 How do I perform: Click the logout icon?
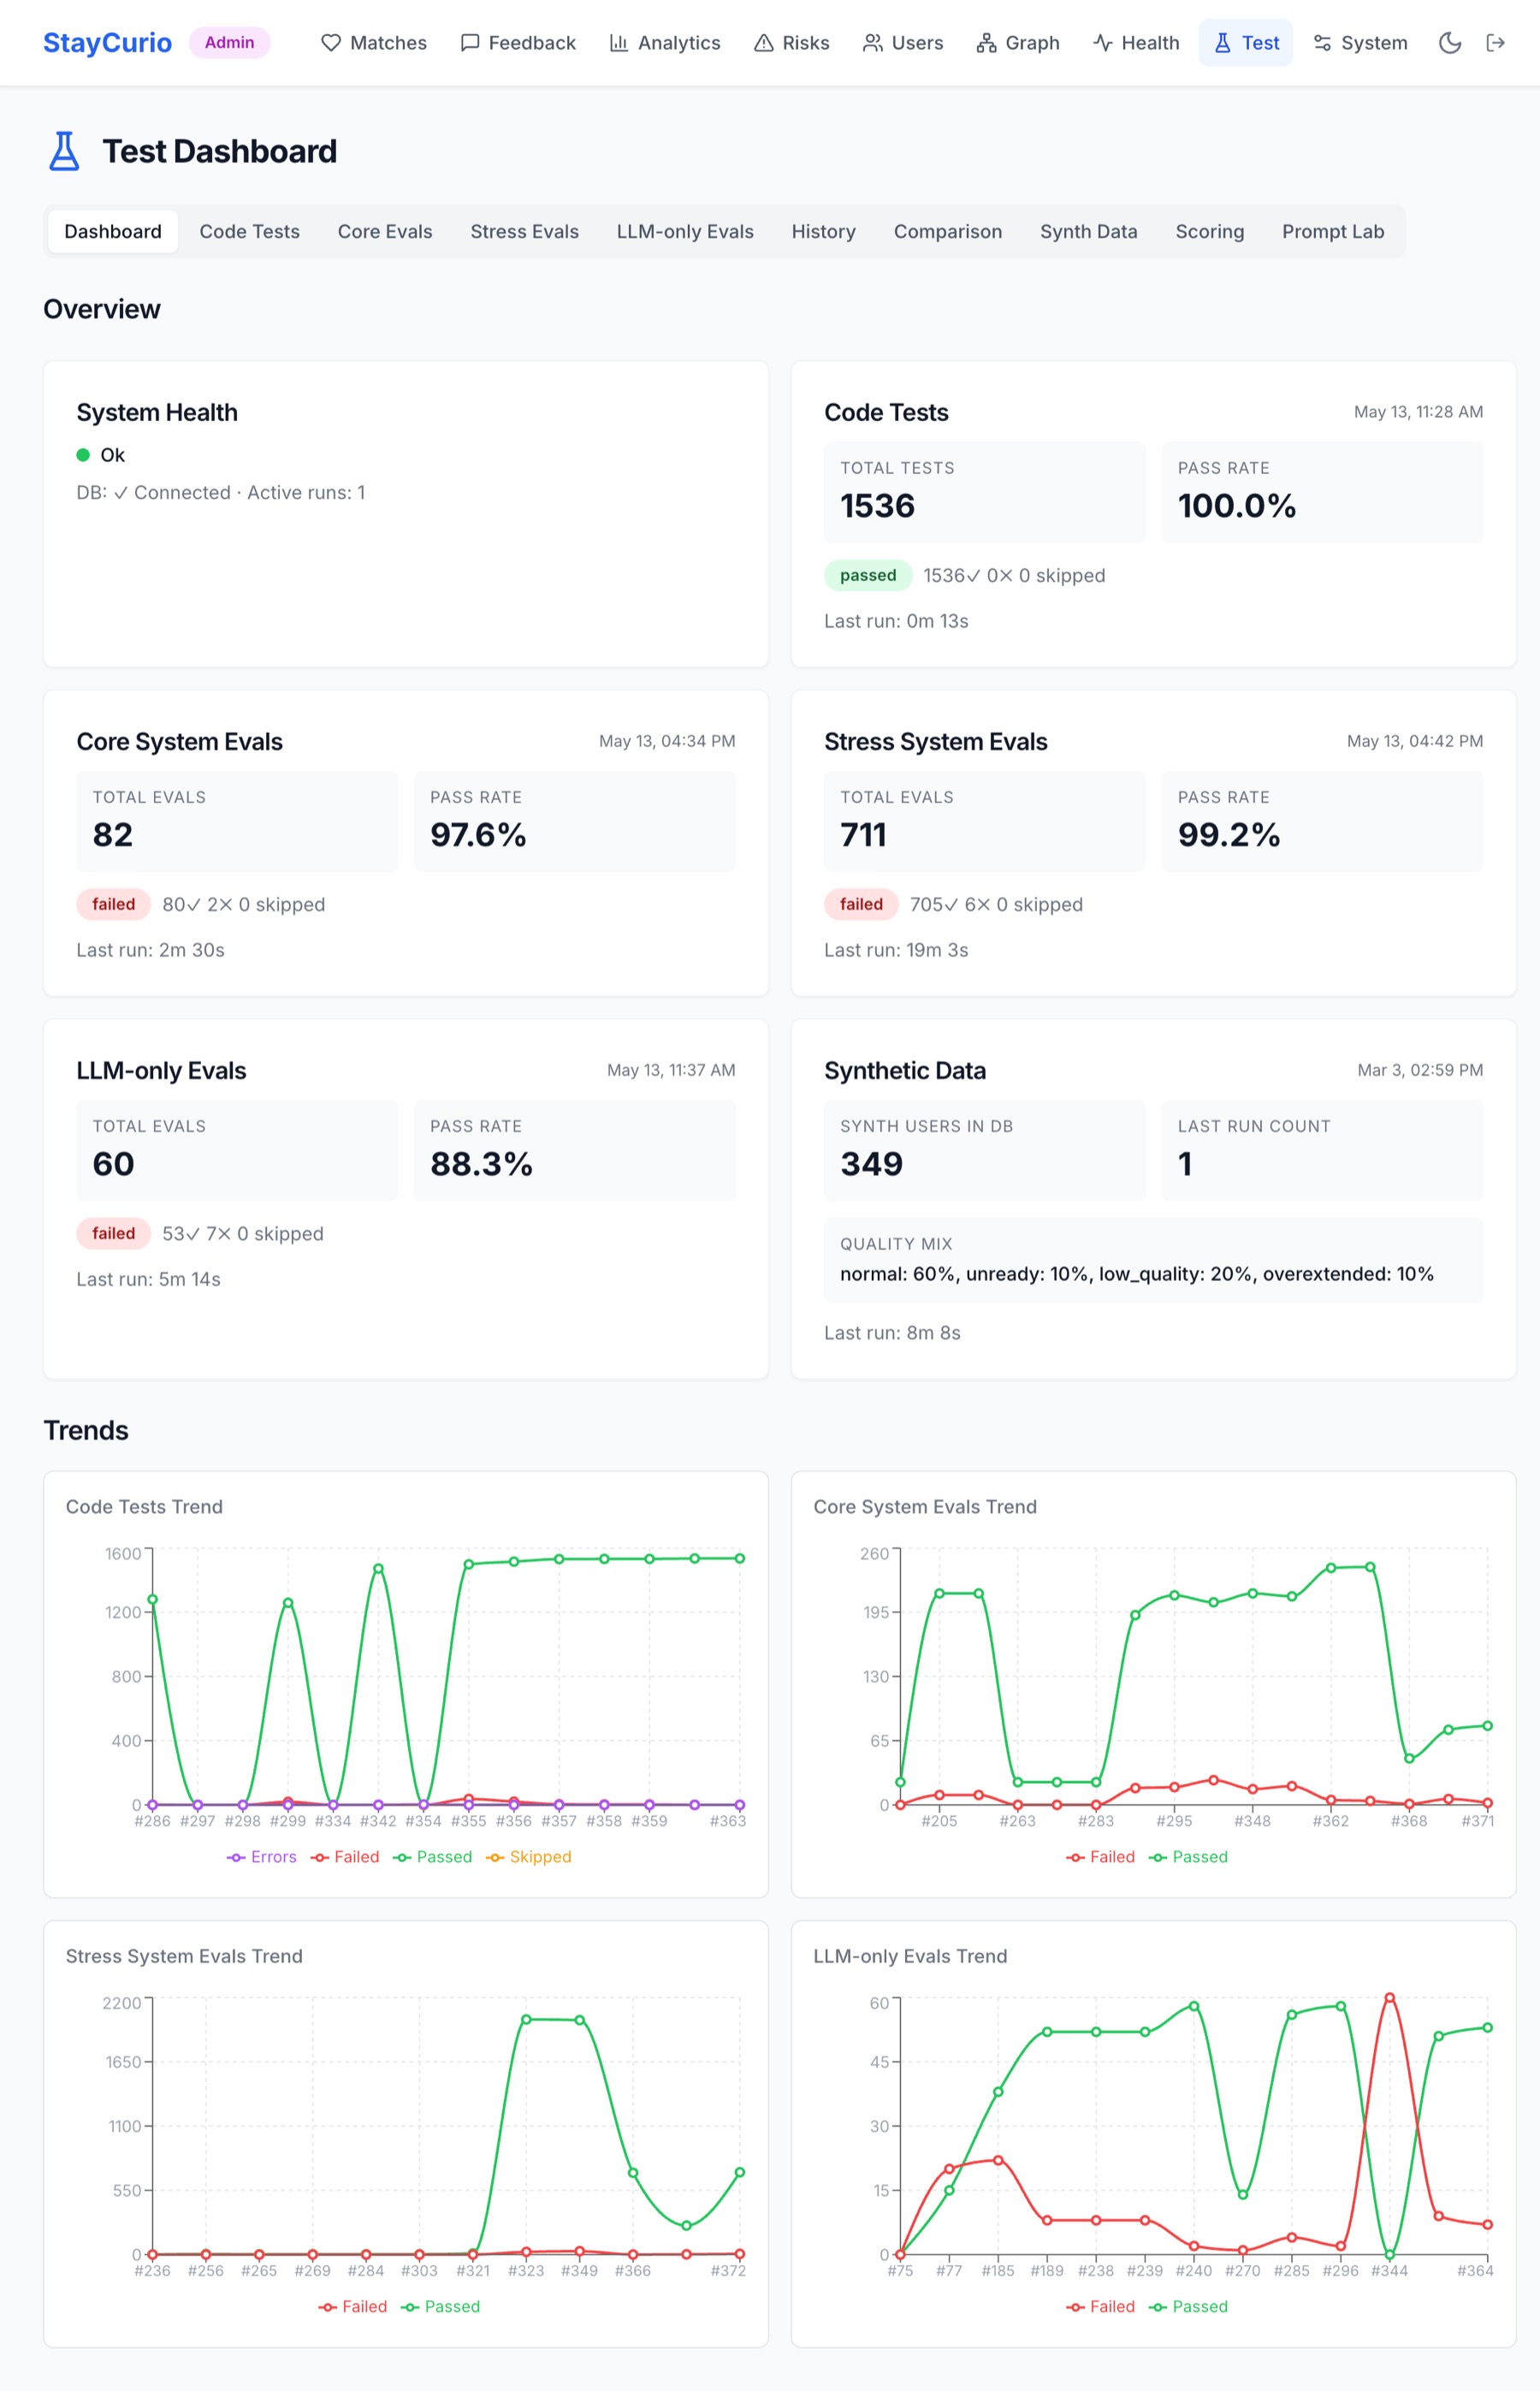1495,43
